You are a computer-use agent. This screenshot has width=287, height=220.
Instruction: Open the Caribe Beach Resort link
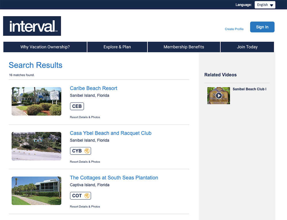[94, 88]
